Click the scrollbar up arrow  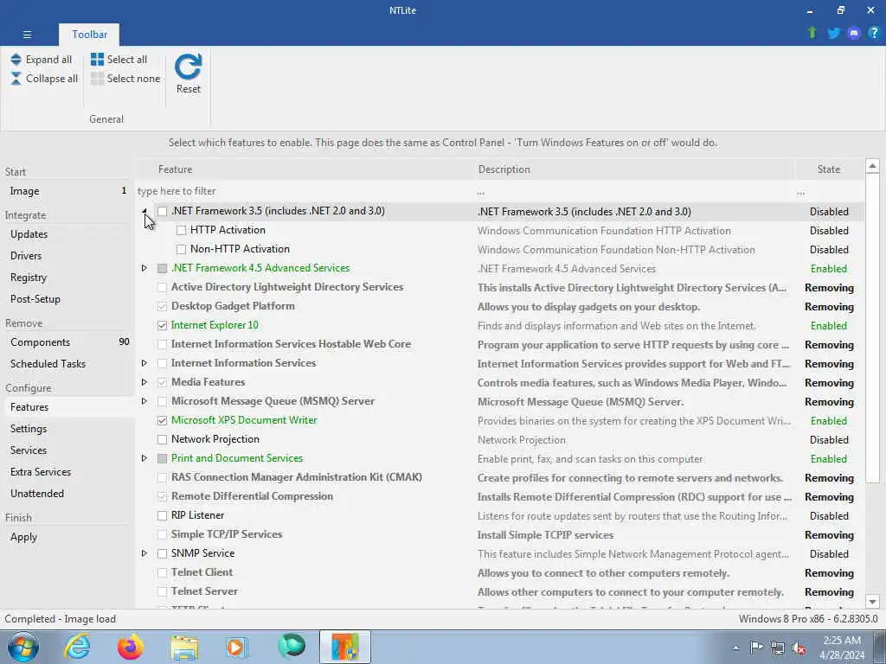872,166
